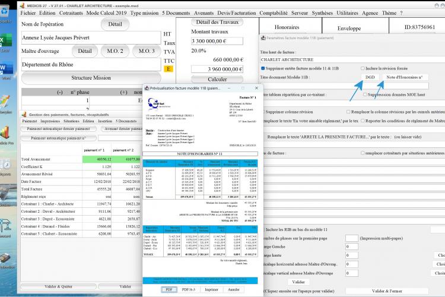Click Valider & Quitter in payments window
Screen dimensions: 445x297
pyautogui.click(x=59, y=286)
